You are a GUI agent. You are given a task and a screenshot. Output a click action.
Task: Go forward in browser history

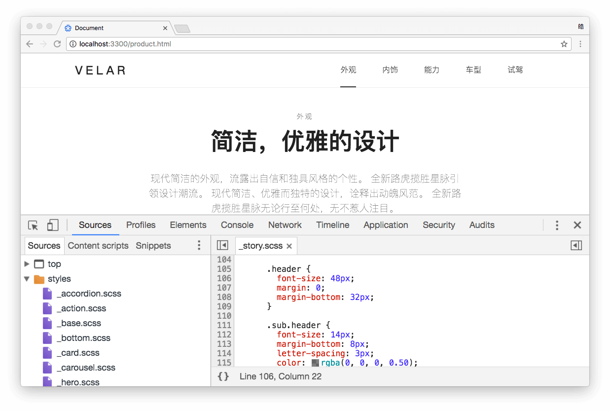(43, 44)
